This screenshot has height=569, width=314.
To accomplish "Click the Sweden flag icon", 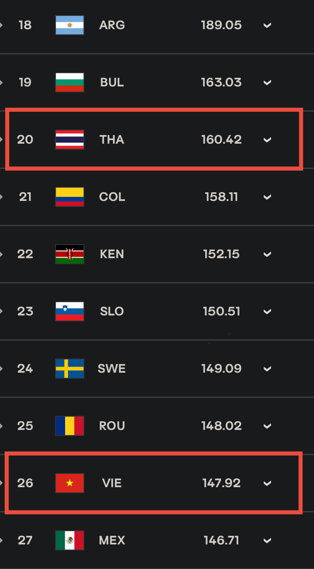I will coord(70,369).
